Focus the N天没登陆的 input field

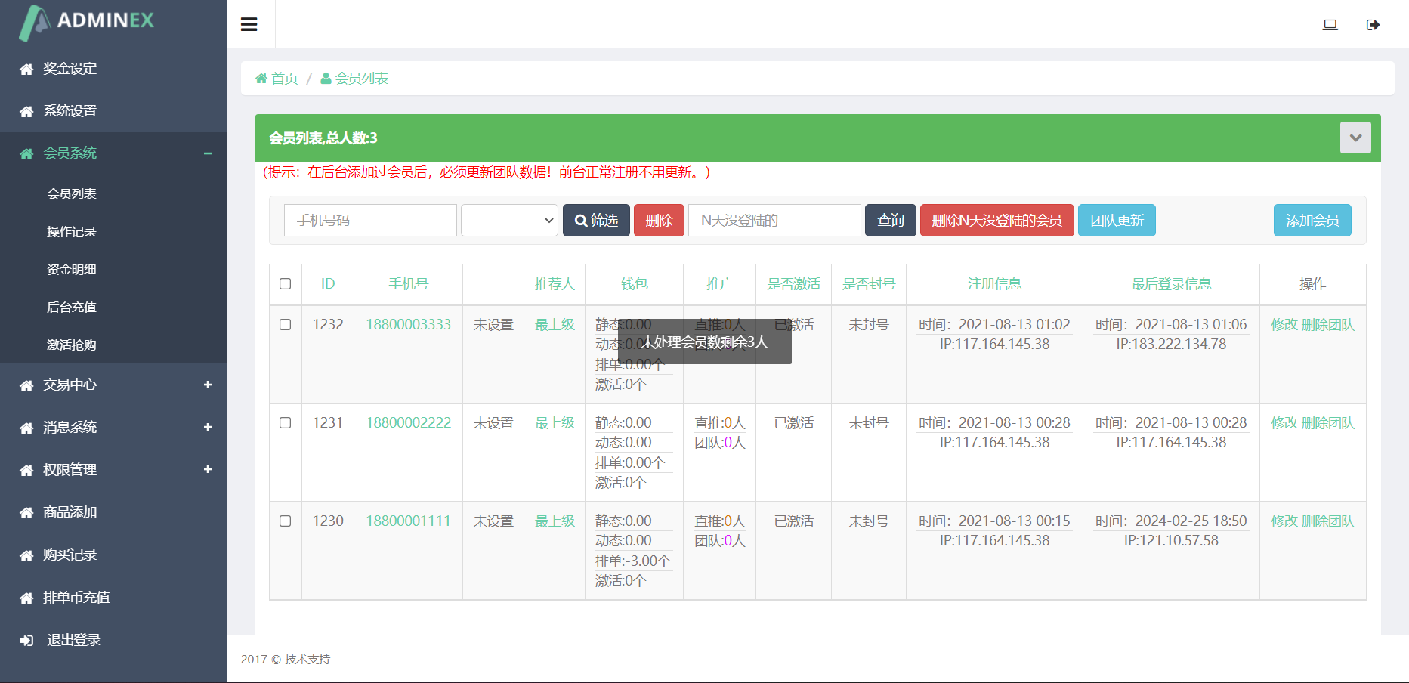[x=774, y=220]
